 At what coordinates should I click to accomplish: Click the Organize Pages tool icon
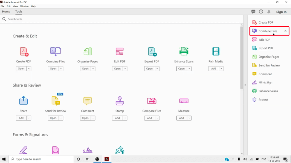coord(88,51)
